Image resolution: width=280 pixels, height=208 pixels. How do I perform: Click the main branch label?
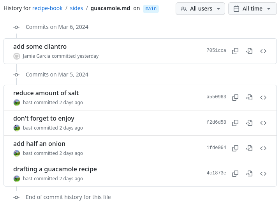click(151, 9)
